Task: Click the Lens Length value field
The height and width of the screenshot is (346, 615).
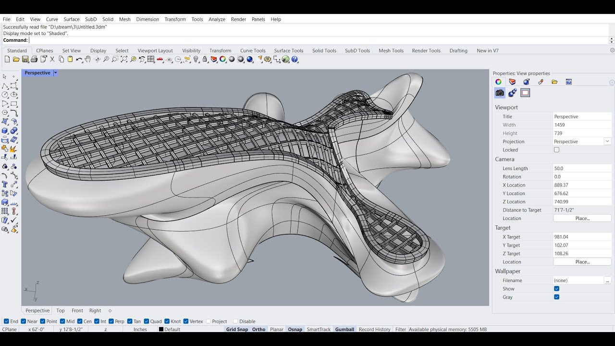Action: pyautogui.click(x=582, y=168)
